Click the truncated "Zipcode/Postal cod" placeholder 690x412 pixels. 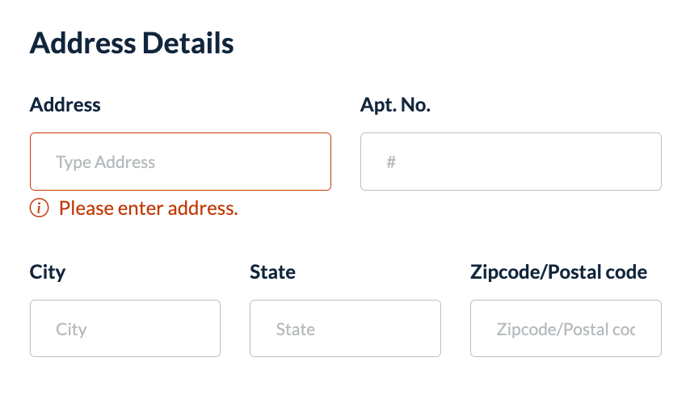(x=566, y=330)
